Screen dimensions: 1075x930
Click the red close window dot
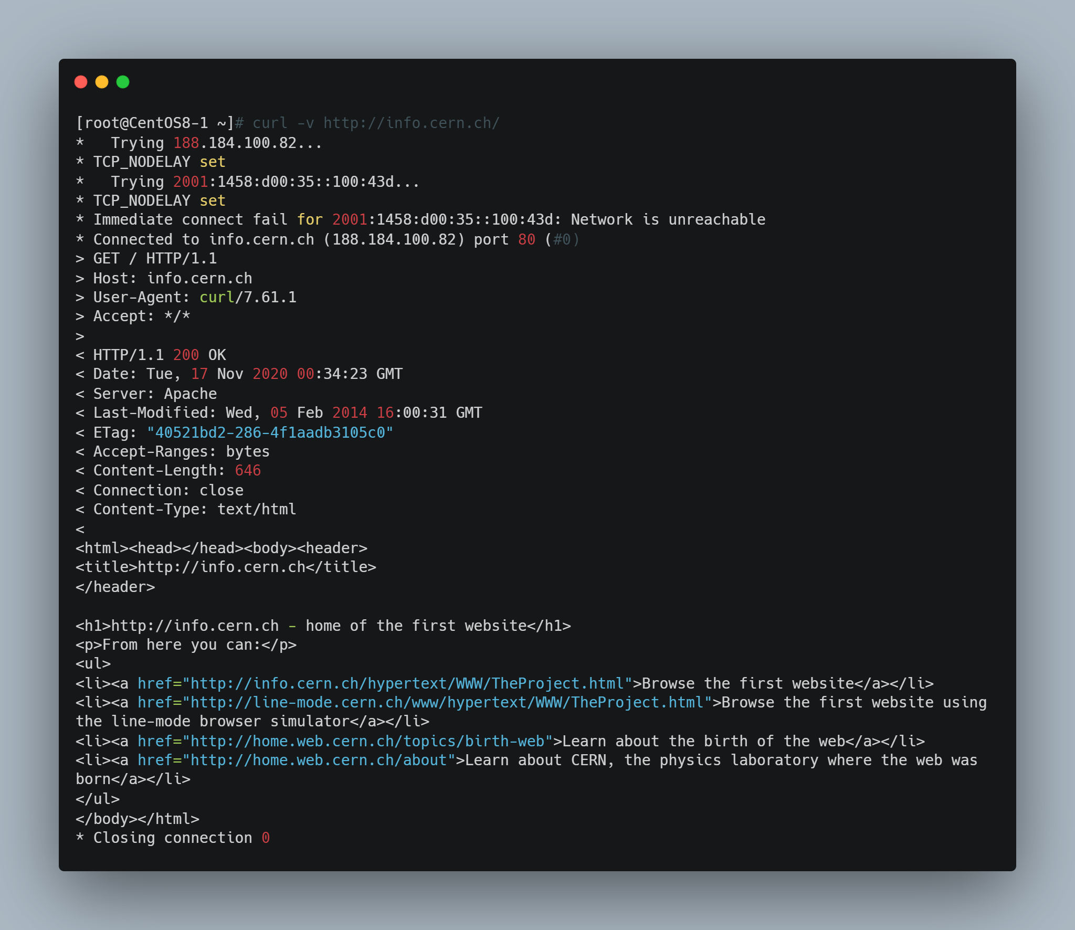[81, 82]
